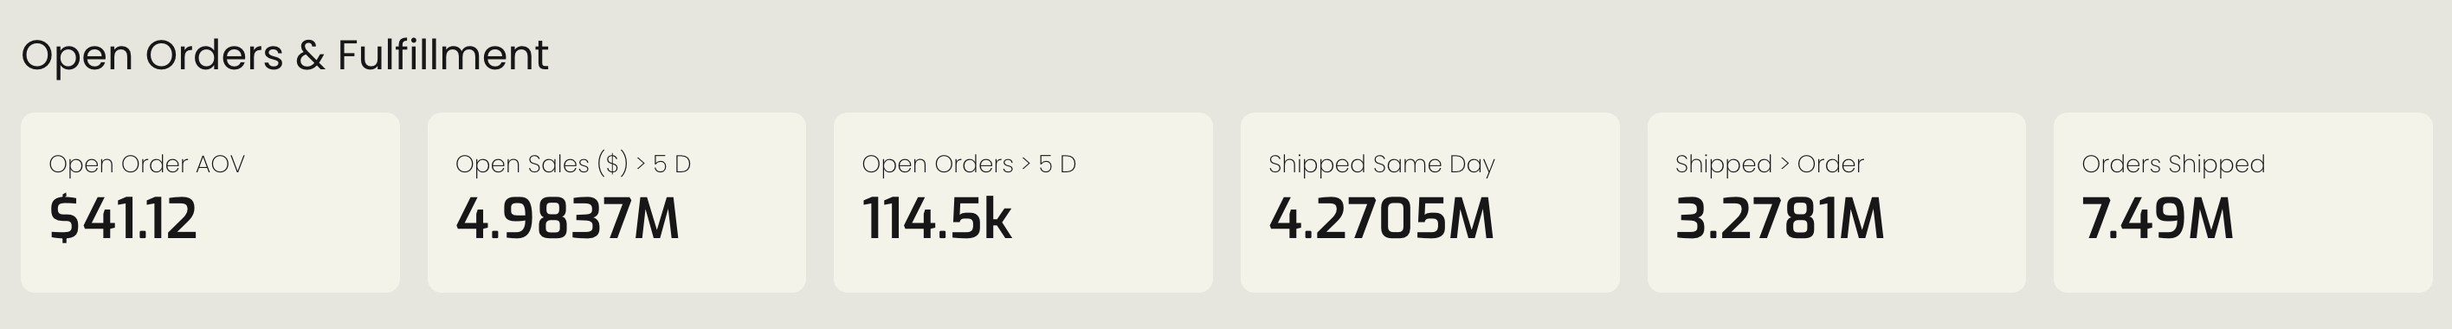2452x329 pixels.
Task: Open the Shipped Same Day card
Action: pos(1429,203)
